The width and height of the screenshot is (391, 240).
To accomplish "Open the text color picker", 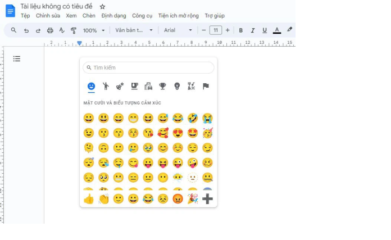I will tap(276, 30).
